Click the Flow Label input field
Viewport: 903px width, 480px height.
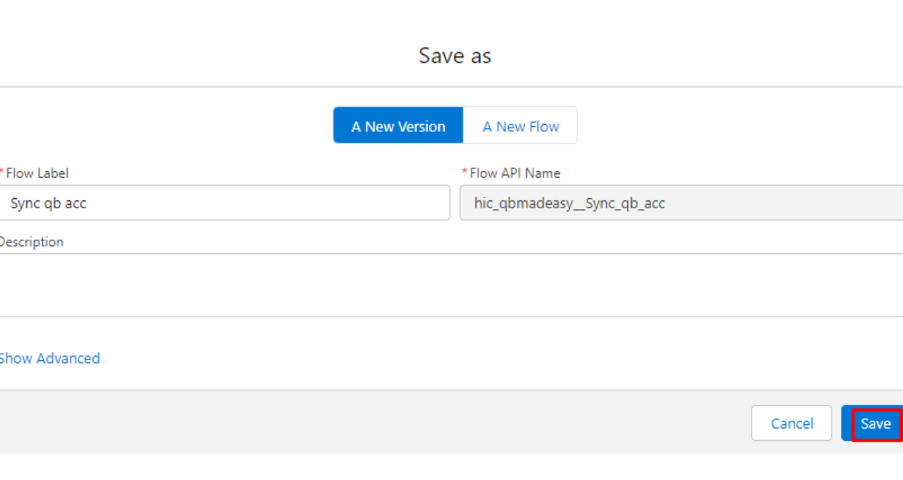pos(225,203)
